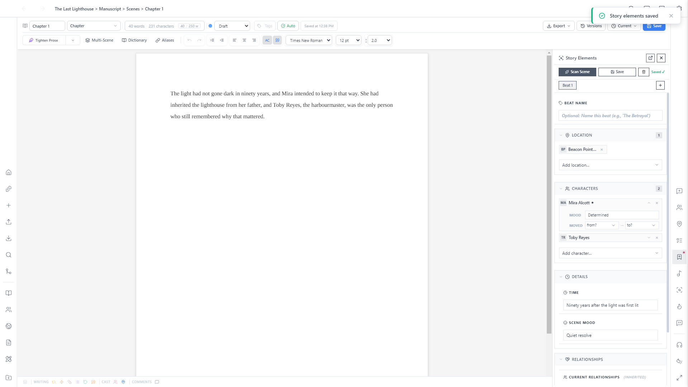
Task: Click the blue location pin in status bar
Action: [x=123, y=382]
